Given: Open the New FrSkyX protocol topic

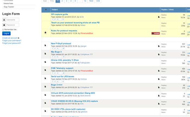Looking at the screenshot, I should coord(61,44).
